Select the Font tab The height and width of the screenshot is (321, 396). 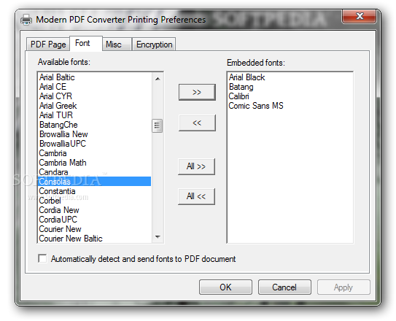(x=86, y=43)
